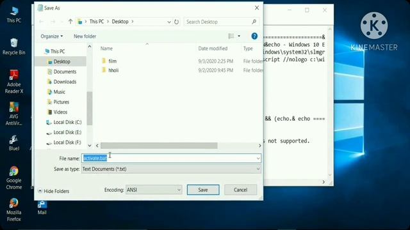The height and width of the screenshot is (230, 410).
Task: Select Videos in navigation tree
Action: pyautogui.click(x=60, y=112)
